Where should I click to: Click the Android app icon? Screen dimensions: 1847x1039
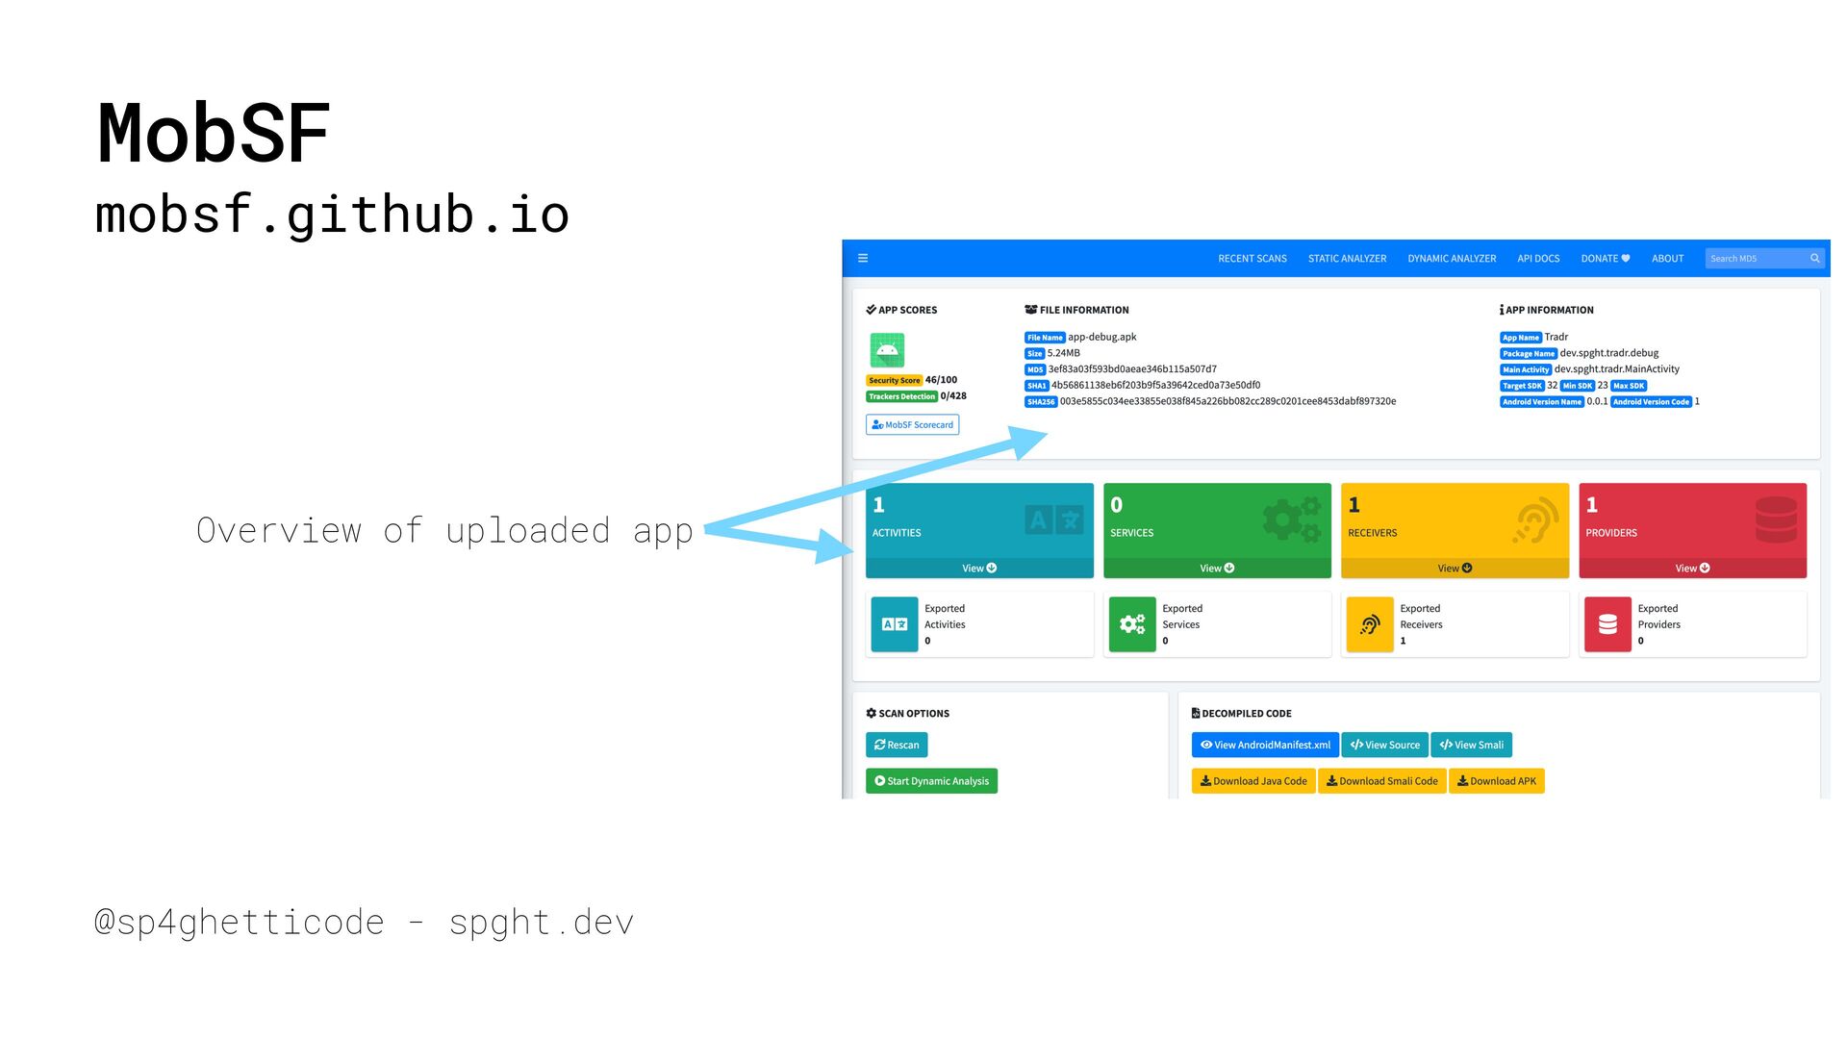click(887, 350)
